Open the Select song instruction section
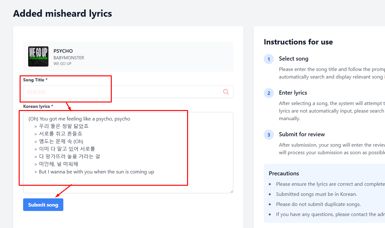The width and height of the screenshot is (385, 228). [293, 58]
